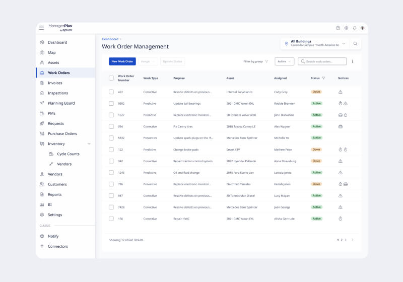Go to Inspections in sidebar
The width and height of the screenshot is (403, 282).
click(58, 93)
